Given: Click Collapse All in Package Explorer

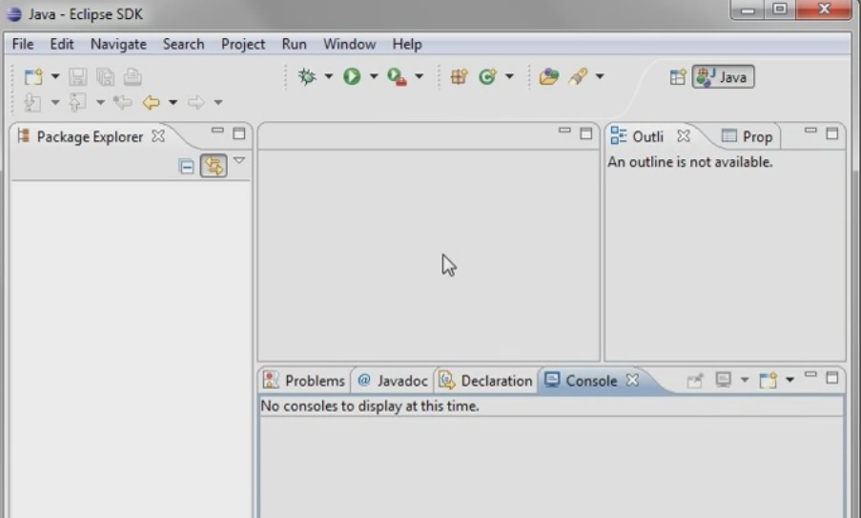Looking at the screenshot, I should [187, 166].
